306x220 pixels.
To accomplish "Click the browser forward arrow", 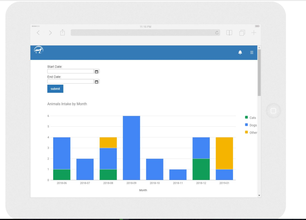I will click(50, 33).
